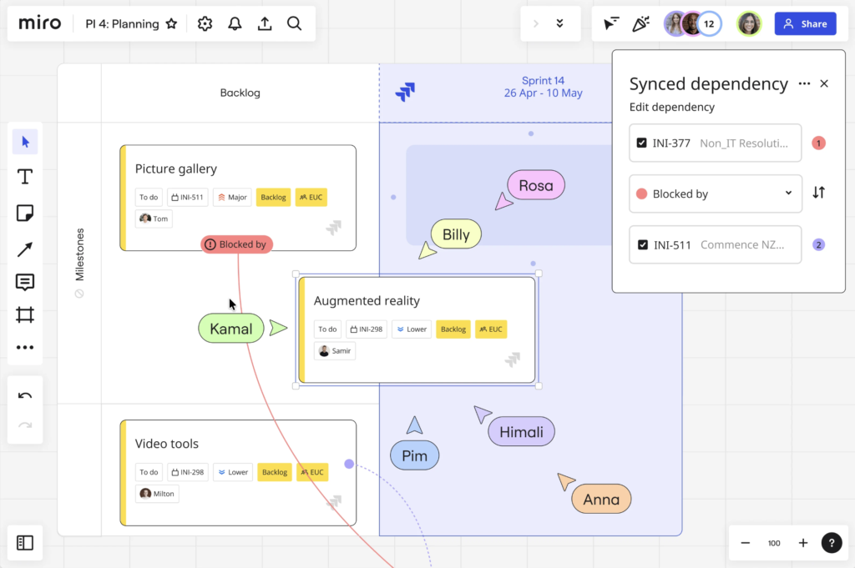Select the Sticky note tool

coord(25,213)
